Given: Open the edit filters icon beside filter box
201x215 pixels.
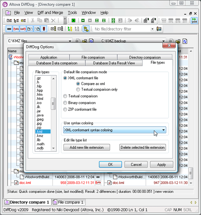Looking at the screenshot, I should click(159, 29).
